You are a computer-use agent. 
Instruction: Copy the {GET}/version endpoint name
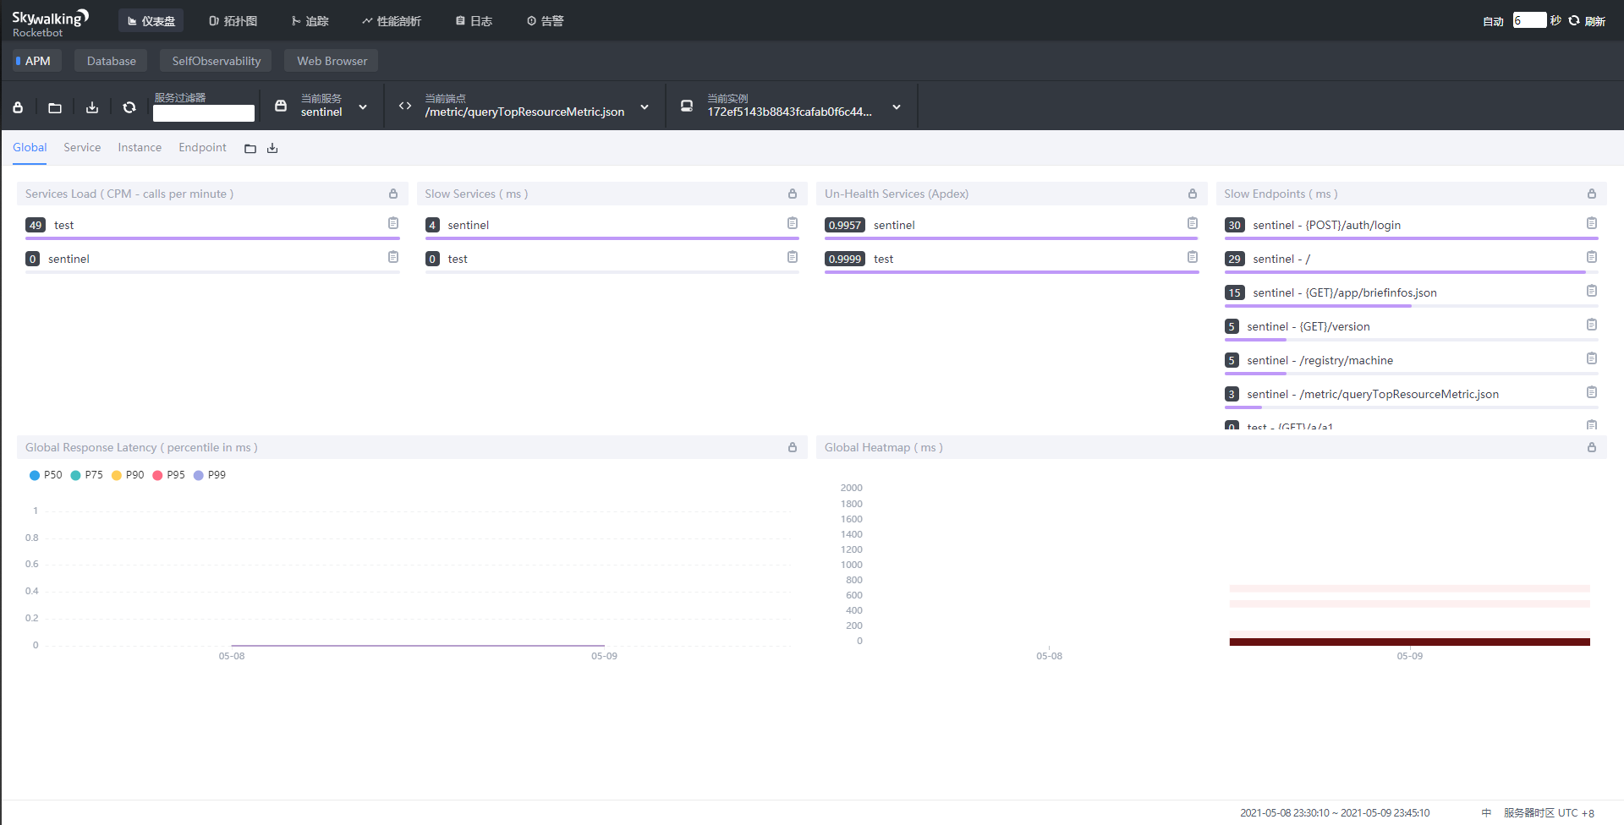[1592, 325]
